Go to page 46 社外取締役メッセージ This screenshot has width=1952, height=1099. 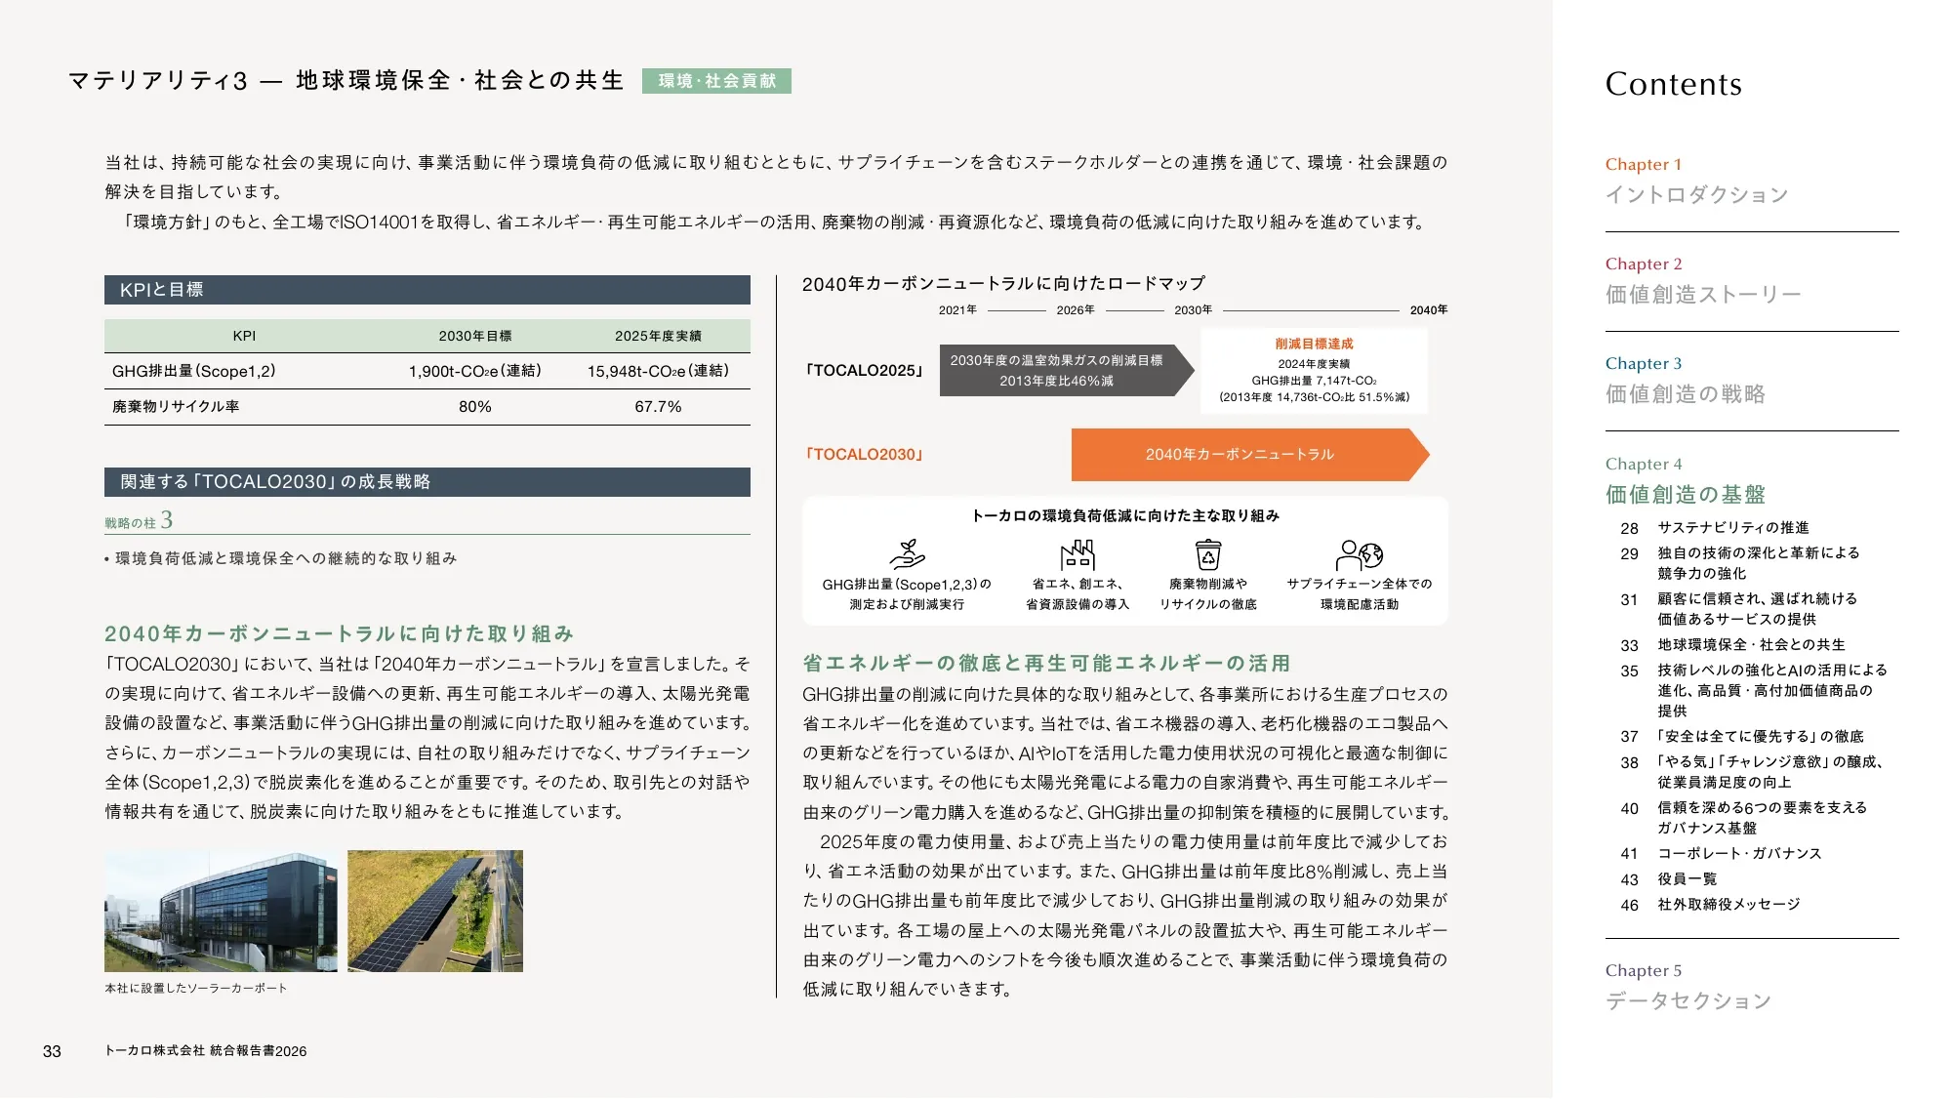[x=1711, y=905]
